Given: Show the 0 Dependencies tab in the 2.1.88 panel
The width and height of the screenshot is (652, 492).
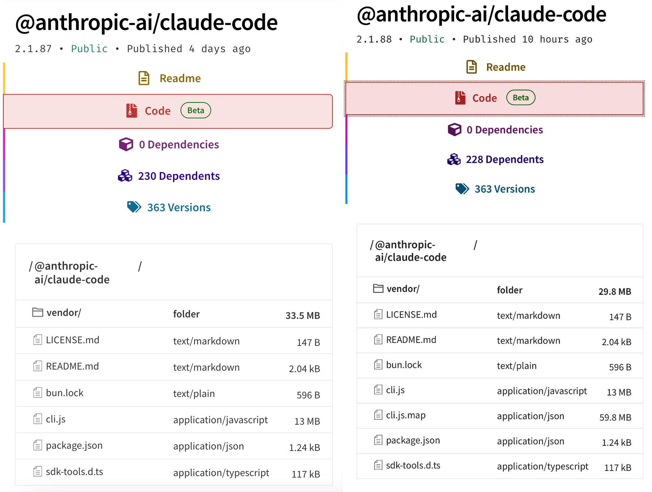Looking at the screenshot, I should tap(504, 130).
